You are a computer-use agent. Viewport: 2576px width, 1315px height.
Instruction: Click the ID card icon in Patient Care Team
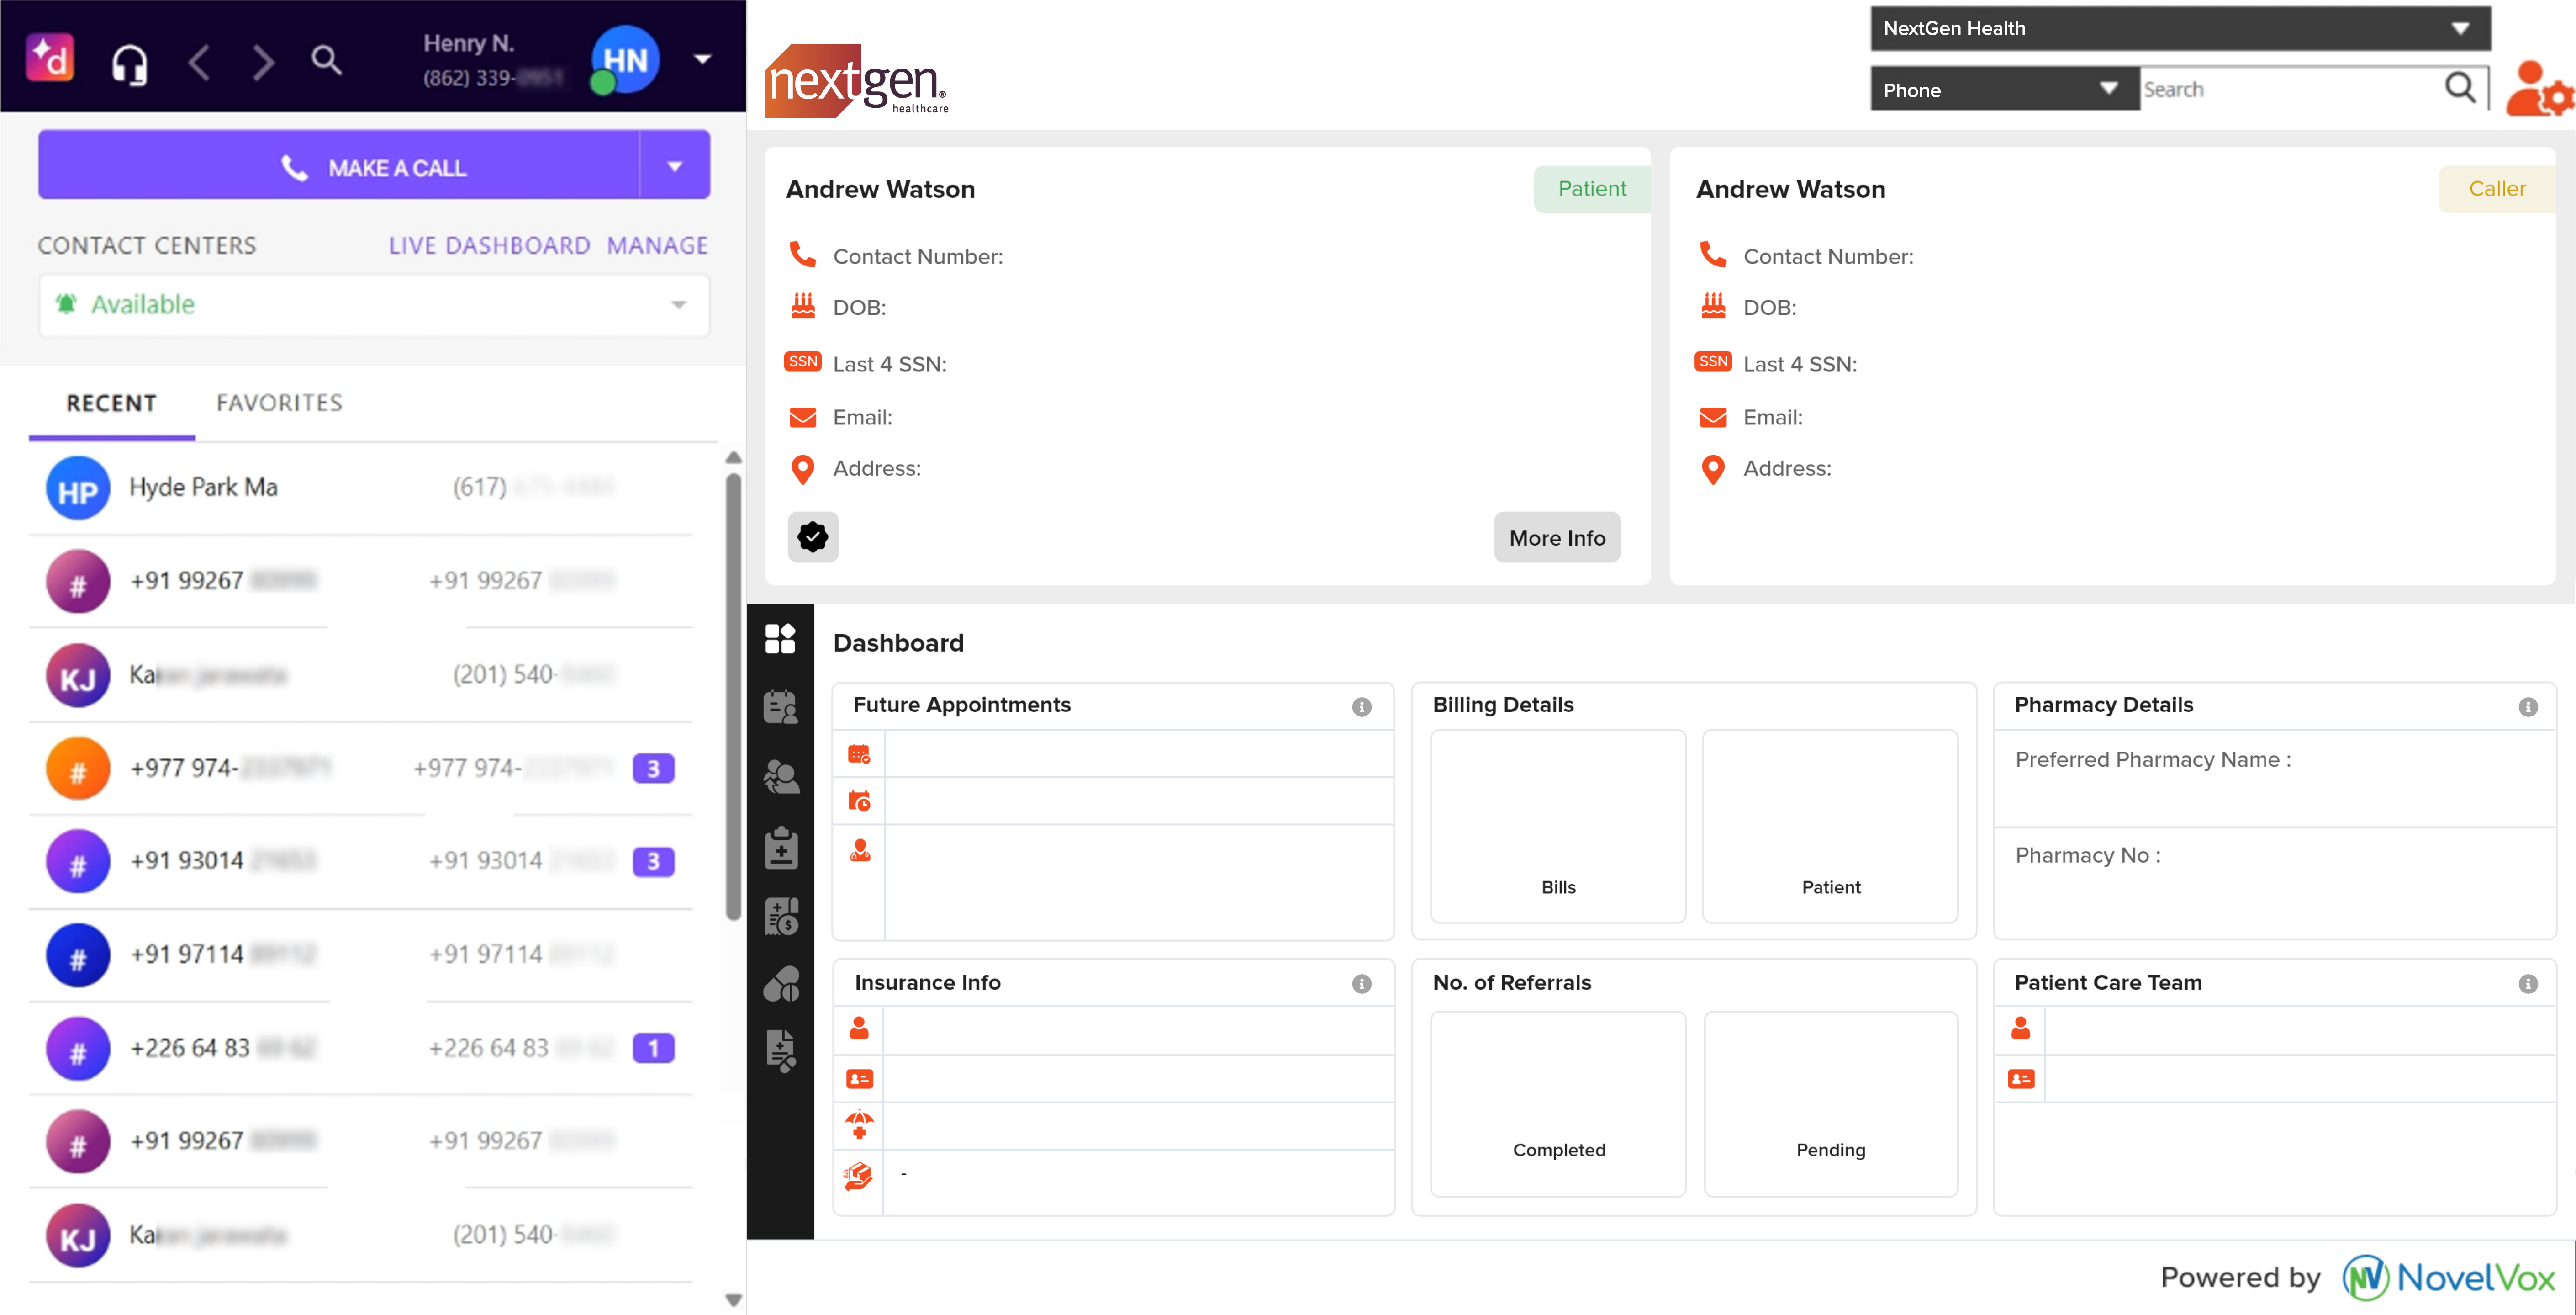click(2020, 1079)
